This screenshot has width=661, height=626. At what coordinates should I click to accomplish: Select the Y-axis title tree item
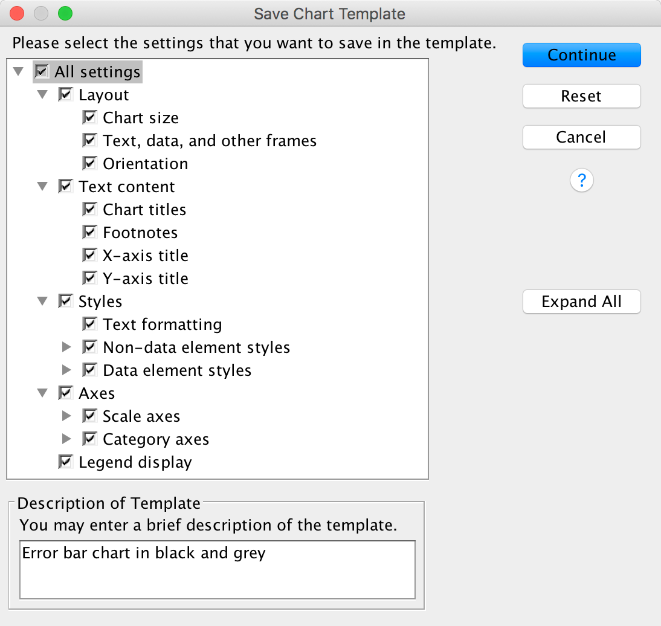[145, 279]
